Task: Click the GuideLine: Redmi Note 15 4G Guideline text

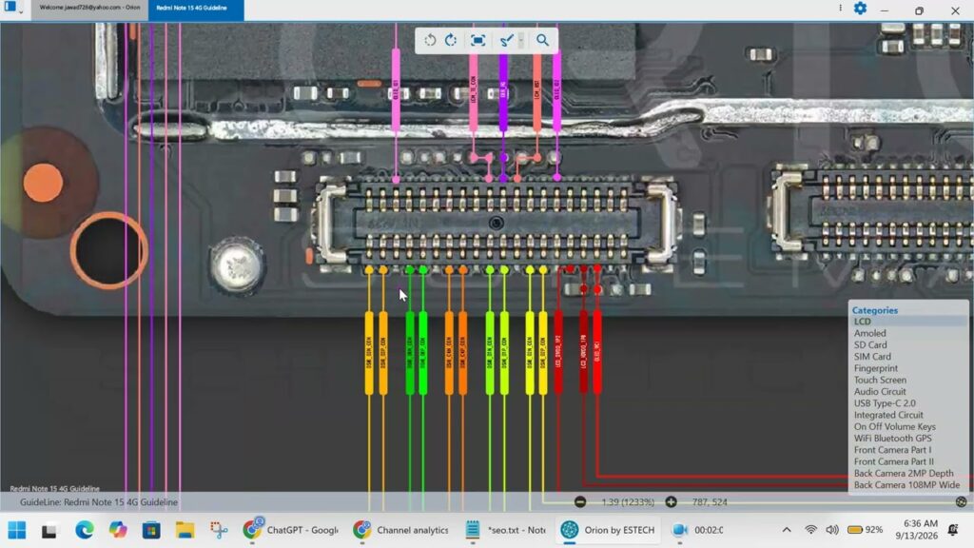Action: (99, 502)
